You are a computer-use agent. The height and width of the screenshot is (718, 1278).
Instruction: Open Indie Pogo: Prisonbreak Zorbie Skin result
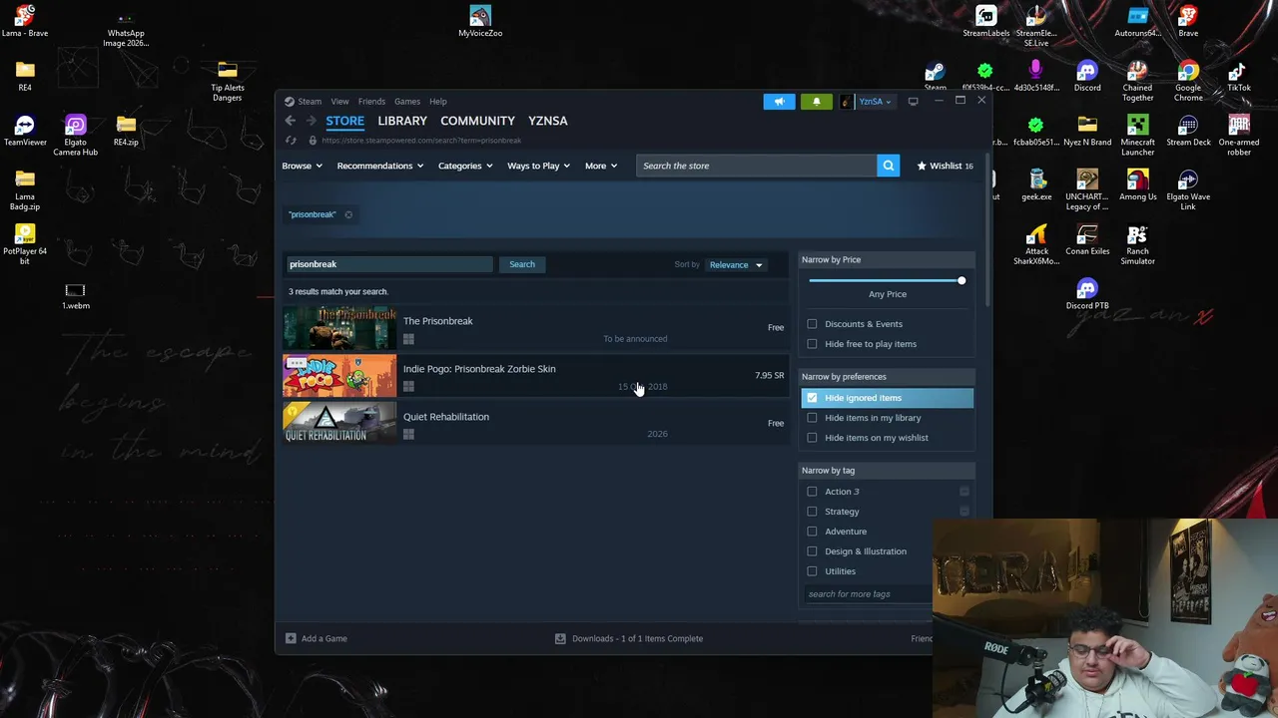click(535, 376)
